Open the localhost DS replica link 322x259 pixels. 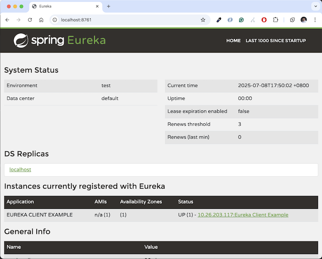tap(20, 169)
